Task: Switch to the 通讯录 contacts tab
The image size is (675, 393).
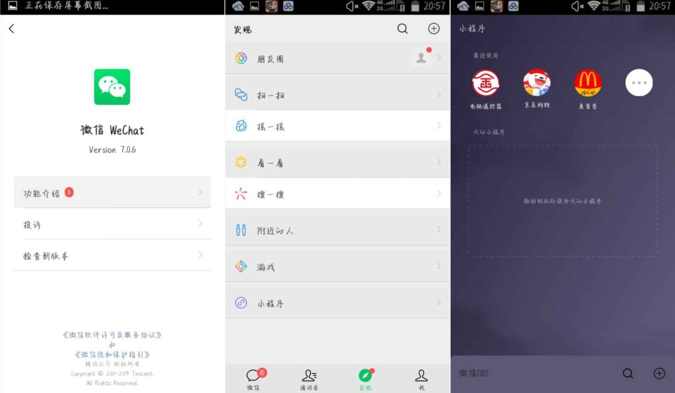Action: coord(309,379)
